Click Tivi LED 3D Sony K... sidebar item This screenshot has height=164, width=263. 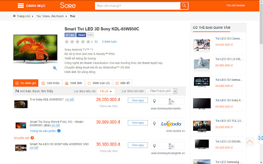(x=229, y=100)
